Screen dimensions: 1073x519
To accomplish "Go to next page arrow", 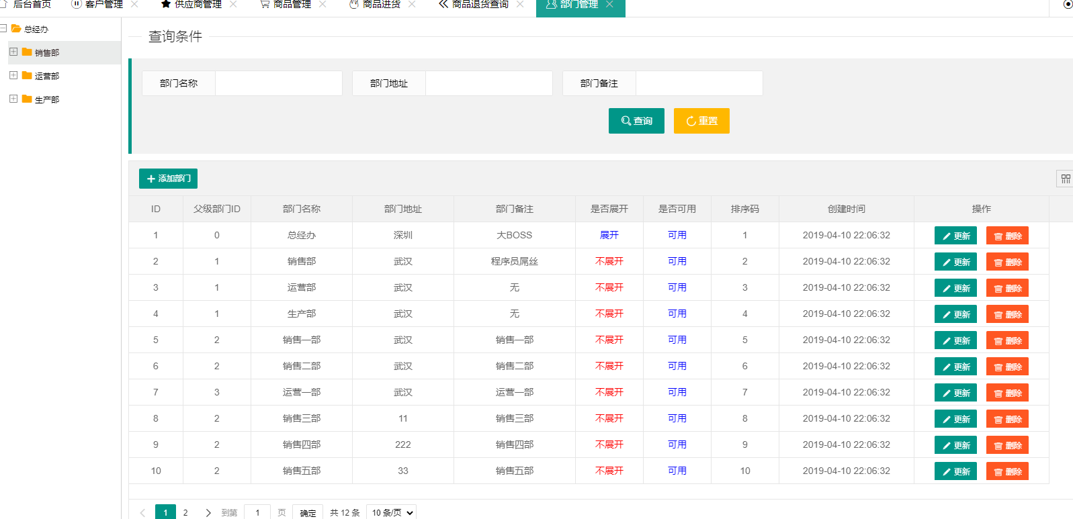I will 208,513.
